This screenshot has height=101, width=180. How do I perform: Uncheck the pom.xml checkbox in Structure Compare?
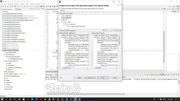coord(62,18)
